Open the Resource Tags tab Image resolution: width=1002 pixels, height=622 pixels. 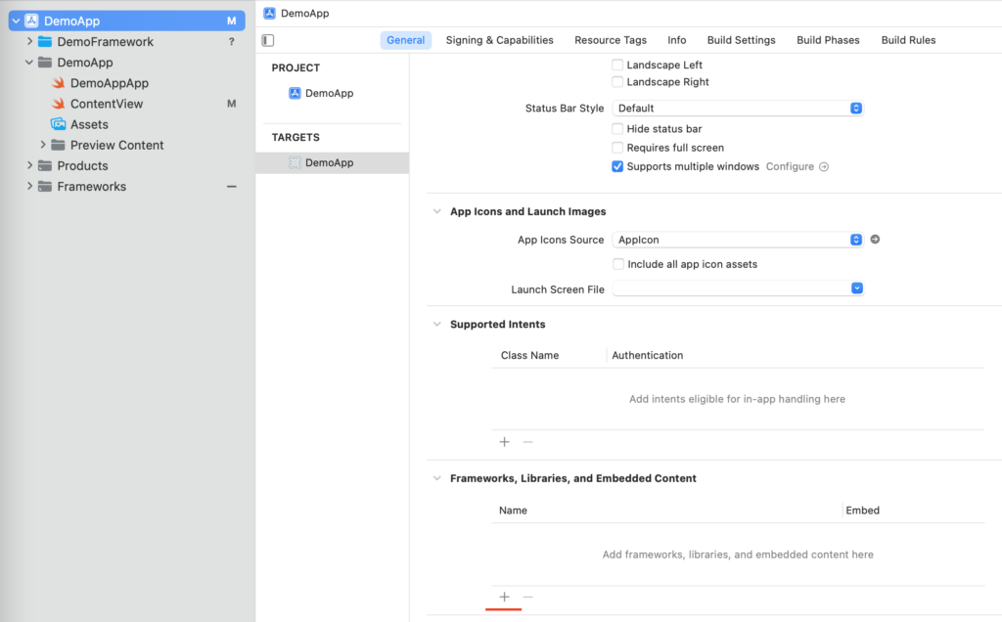(x=611, y=40)
